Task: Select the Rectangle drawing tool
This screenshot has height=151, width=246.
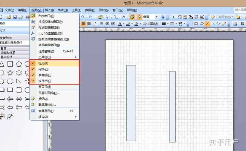Action: pos(196,24)
